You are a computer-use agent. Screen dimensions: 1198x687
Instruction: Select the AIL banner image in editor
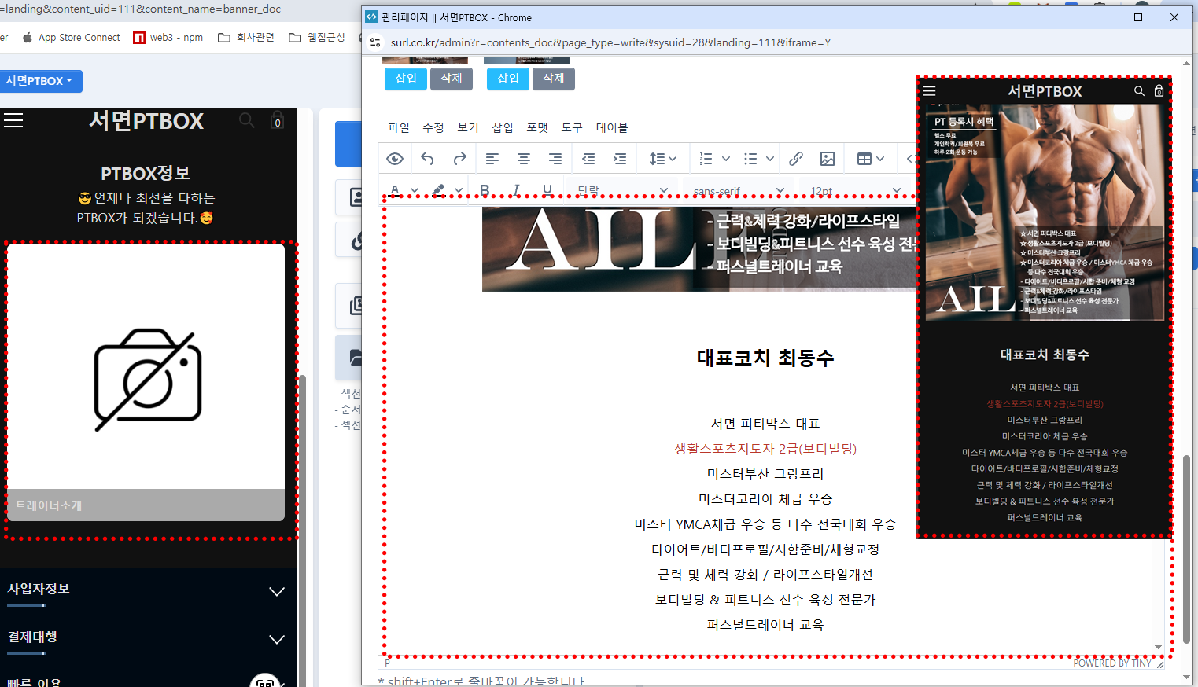[700, 248]
